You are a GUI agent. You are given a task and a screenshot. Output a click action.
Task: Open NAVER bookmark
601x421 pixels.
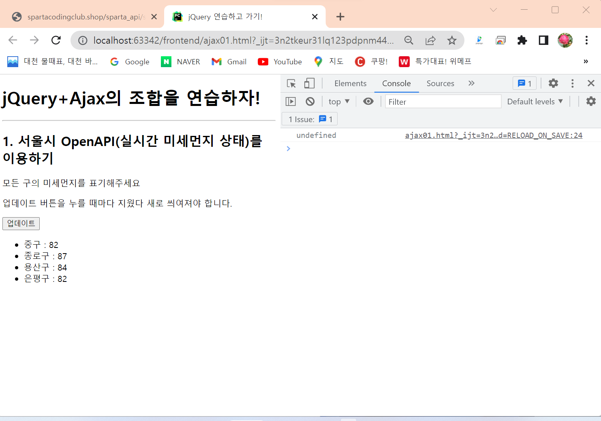pyautogui.click(x=180, y=61)
